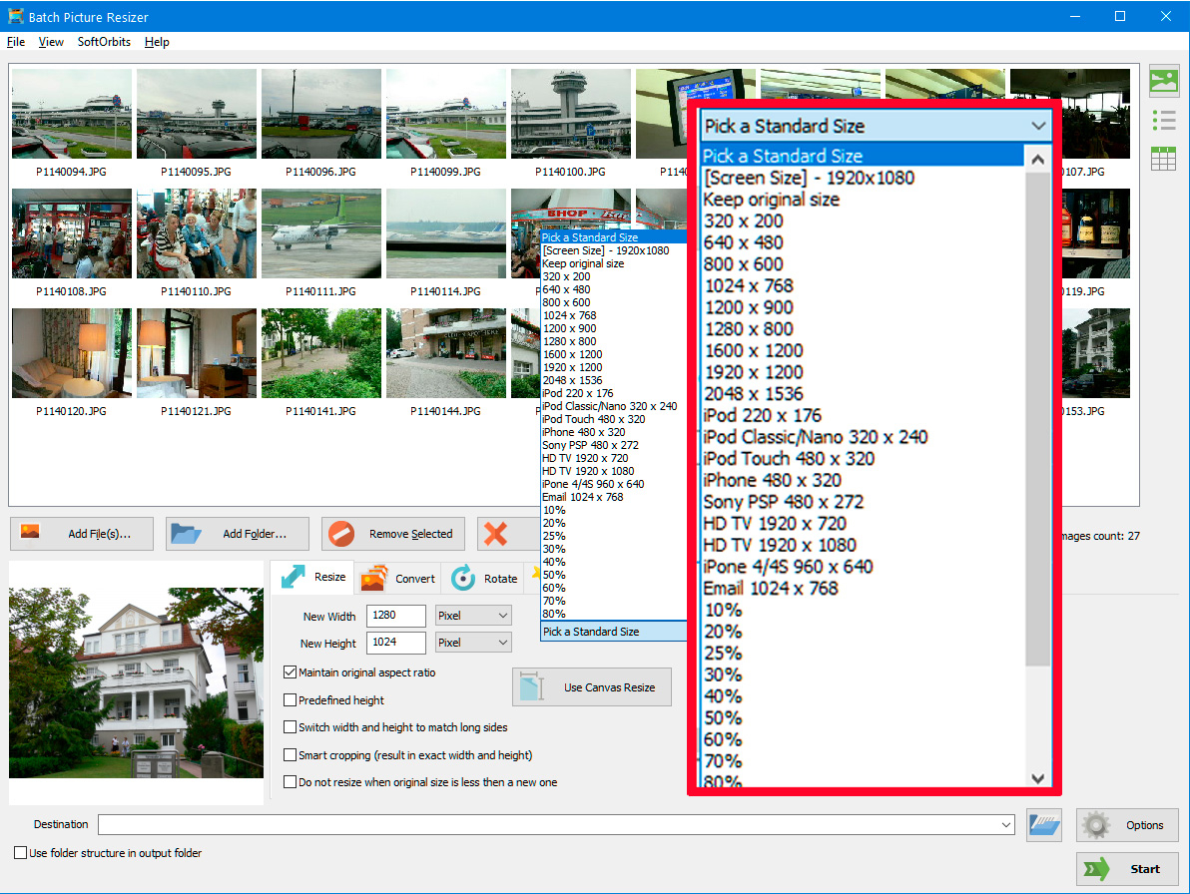This screenshot has height=894, width=1190.
Task: Enable Smart cropping
Action: click(289, 755)
